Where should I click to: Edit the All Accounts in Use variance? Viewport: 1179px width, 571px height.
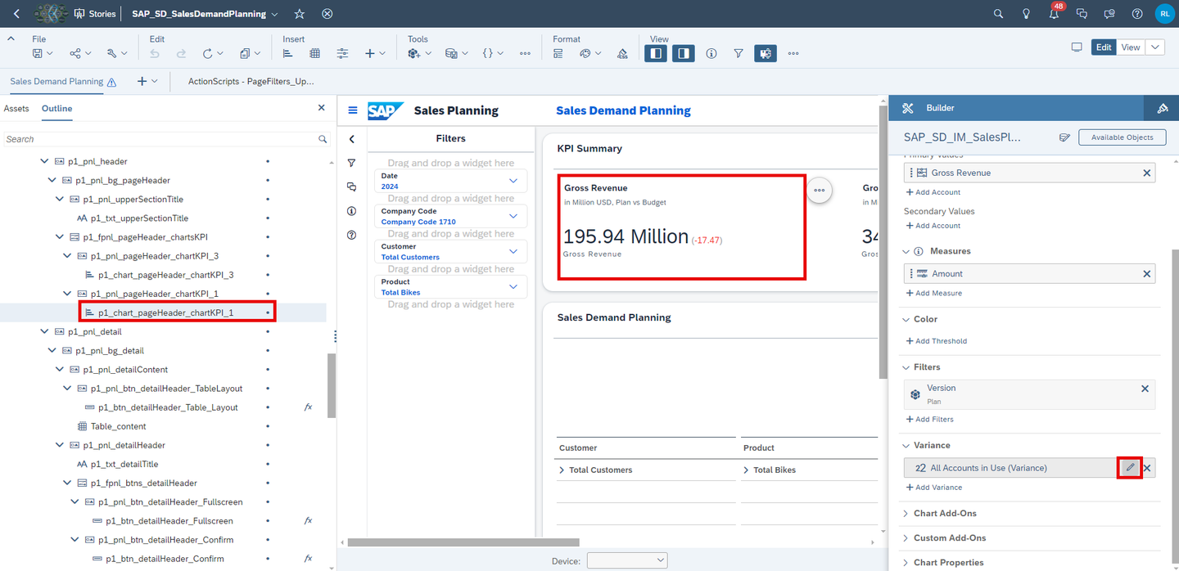coord(1130,468)
